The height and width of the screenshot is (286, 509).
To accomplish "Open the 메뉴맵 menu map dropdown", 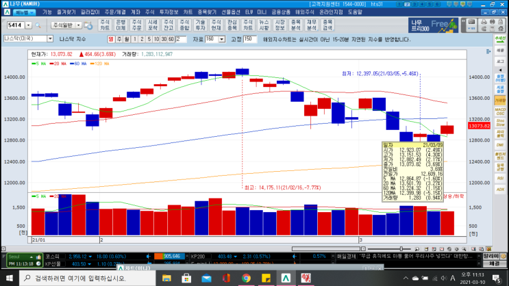I will tap(25, 12).
